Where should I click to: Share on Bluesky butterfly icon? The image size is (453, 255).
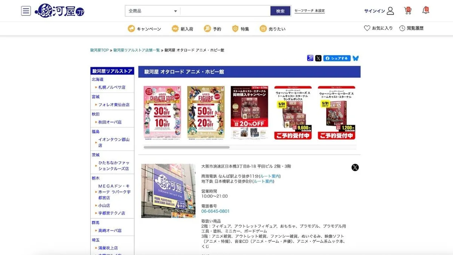[x=356, y=58]
